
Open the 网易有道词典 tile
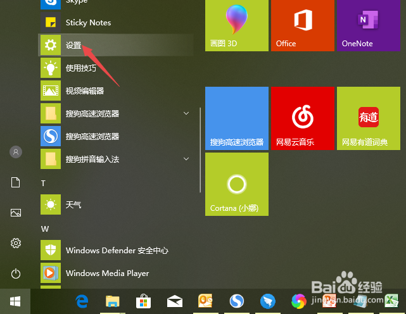369,118
